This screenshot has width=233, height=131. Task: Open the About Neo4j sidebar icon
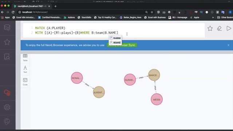coord(7,122)
